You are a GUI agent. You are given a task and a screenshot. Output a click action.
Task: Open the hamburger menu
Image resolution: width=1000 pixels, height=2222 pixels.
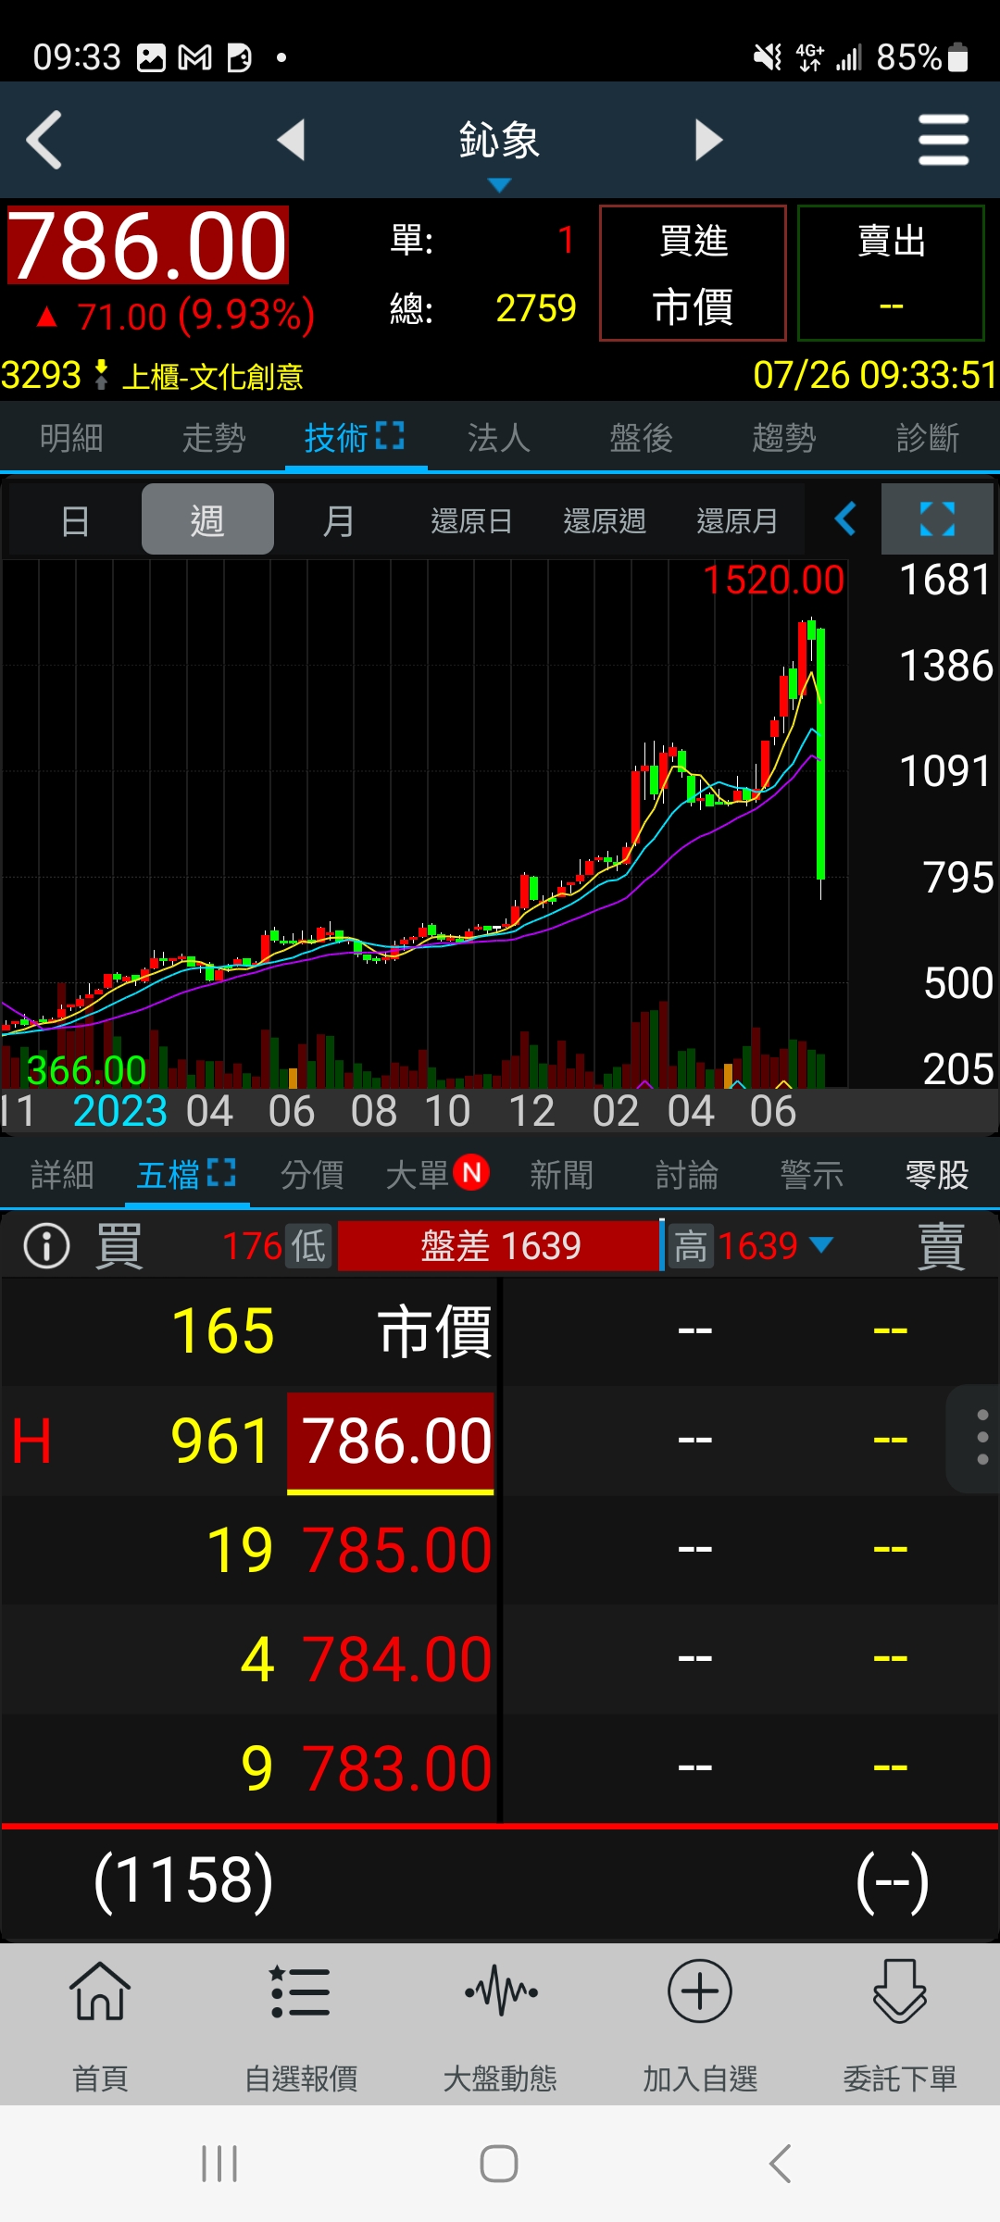click(943, 141)
